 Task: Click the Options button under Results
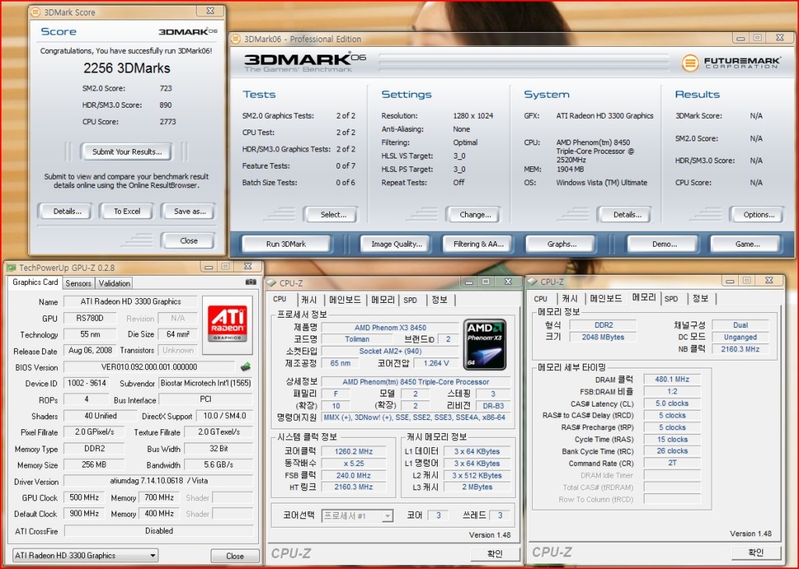pyautogui.click(x=758, y=215)
